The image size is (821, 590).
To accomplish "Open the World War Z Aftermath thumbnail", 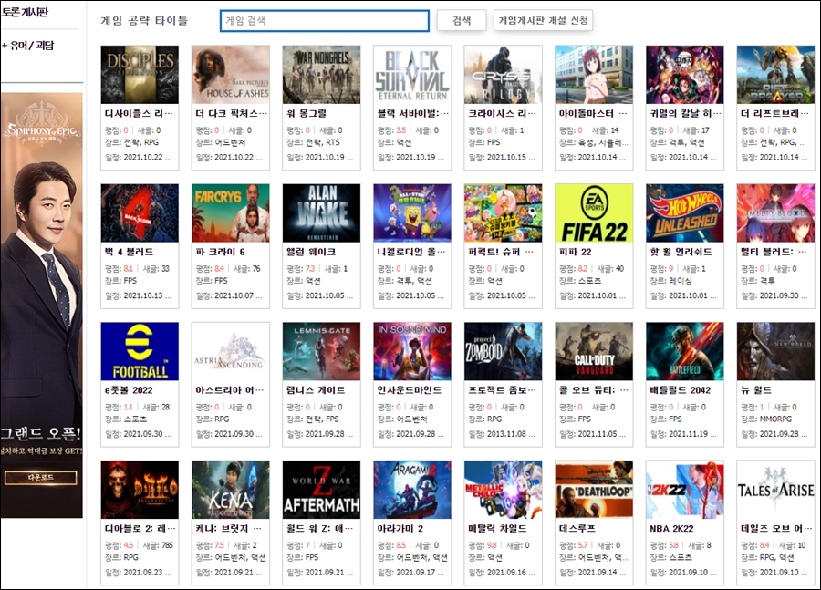I will click(321, 490).
